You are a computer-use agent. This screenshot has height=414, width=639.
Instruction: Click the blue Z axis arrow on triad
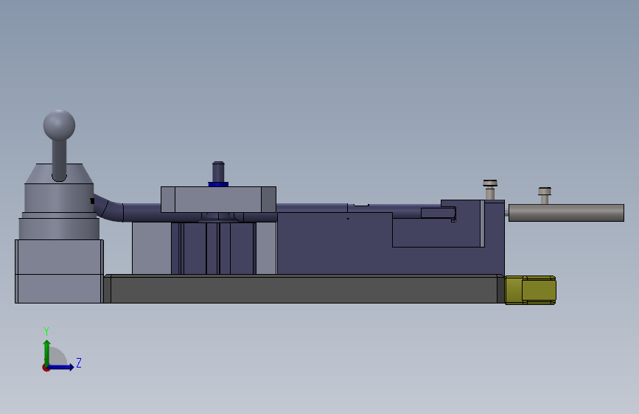[61, 367]
